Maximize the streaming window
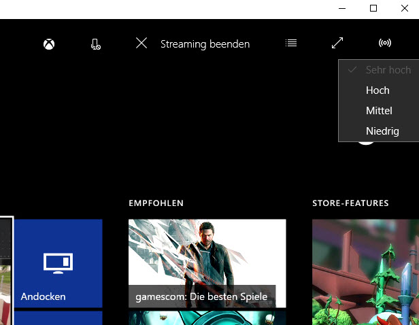419x325 pixels. click(373, 8)
